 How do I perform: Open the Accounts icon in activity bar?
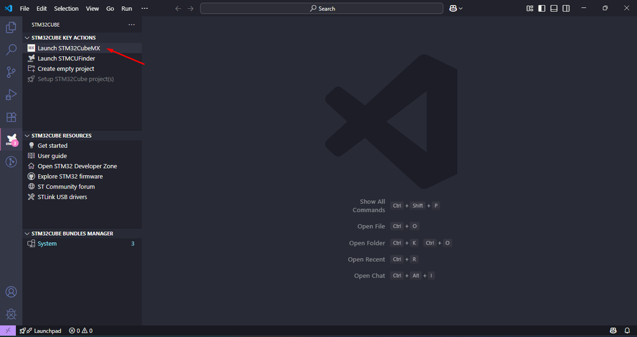tap(11, 292)
